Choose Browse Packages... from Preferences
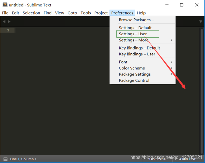205x163 pixels. click(142, 20)
